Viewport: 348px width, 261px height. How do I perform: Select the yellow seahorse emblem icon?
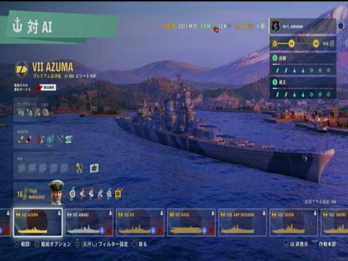tap(79, 168)
